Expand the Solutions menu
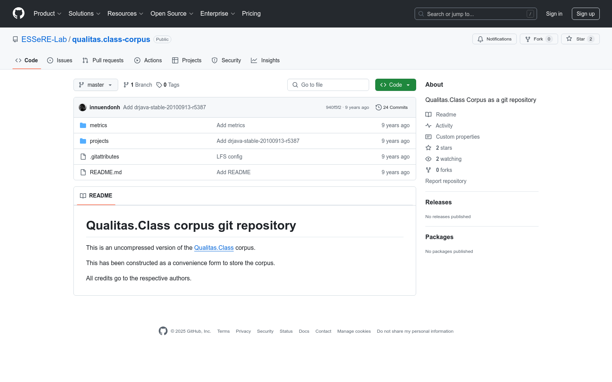The height and width of the screenshot is (382, 612). 85,14
